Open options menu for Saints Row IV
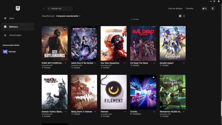 95,63
